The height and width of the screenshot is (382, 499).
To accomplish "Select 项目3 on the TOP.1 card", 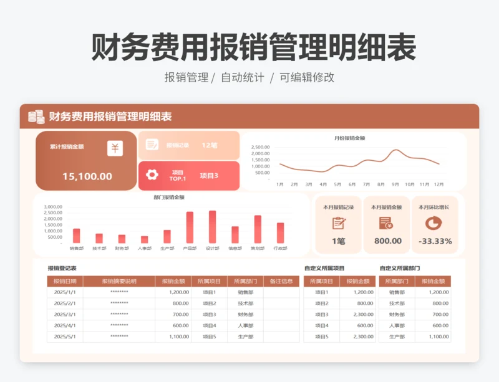I will pos(209,176).
